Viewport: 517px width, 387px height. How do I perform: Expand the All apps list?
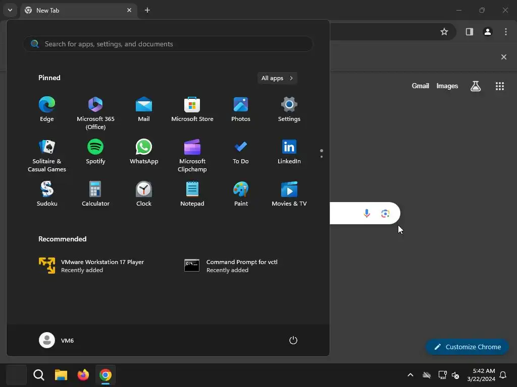pyautogui.click(x=277, y=78)
